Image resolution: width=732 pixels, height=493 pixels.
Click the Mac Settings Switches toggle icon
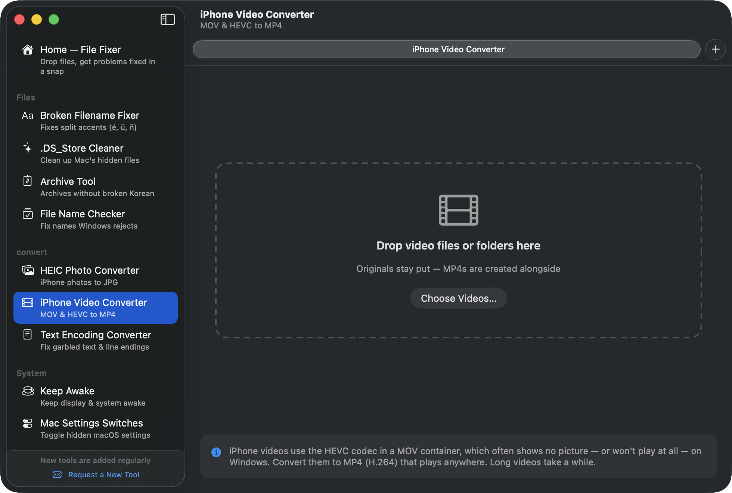[x=28, y=423]
